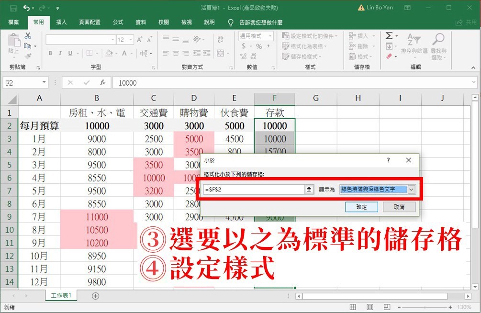Click 刪除 in the cells group
The image size is (481, 313).
(x=362, y=46)
